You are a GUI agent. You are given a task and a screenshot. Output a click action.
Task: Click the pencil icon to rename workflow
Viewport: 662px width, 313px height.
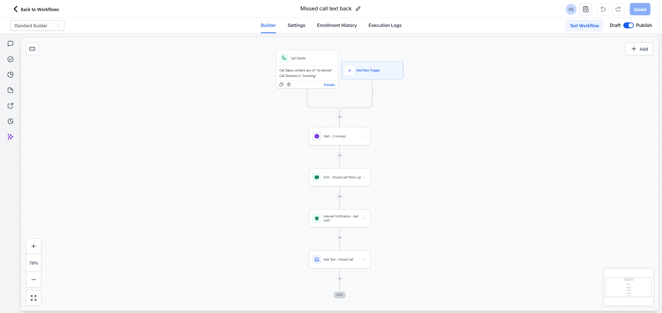pos(358,9)
